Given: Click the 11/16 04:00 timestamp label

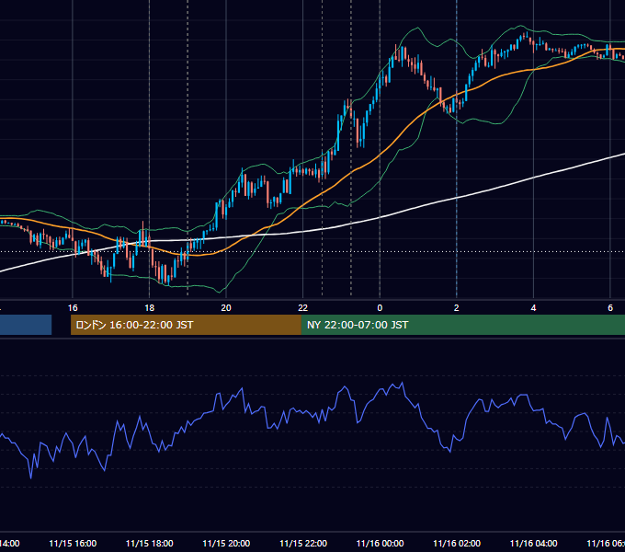Looking at the screenshot, I should (x=534, y=544).
